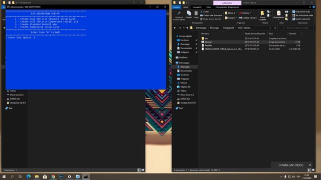Open Herramientas de aplicación tab

point(227,7)
